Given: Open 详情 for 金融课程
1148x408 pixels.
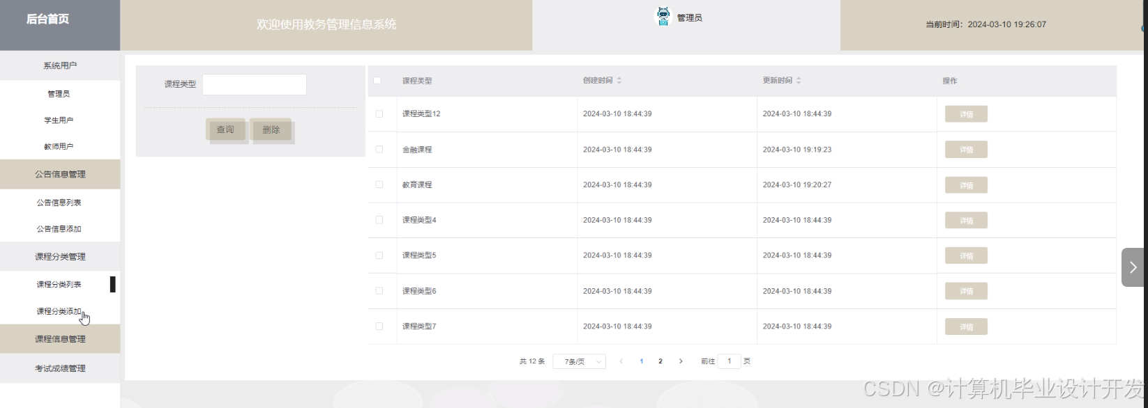Looking at the screenshot, I should click(966, 150).
